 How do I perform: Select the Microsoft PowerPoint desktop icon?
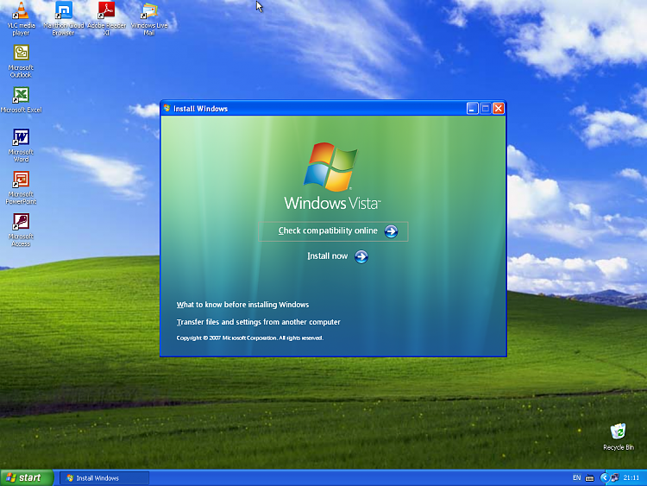[21, 188]
